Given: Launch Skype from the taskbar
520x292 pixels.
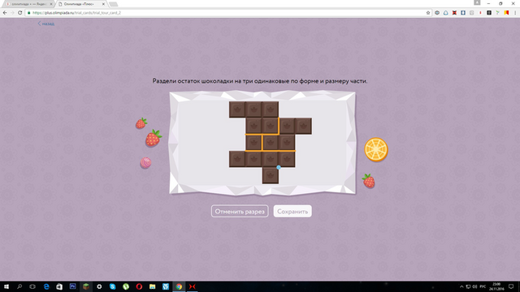Looking at the screenshot, I should coord(112,286).
